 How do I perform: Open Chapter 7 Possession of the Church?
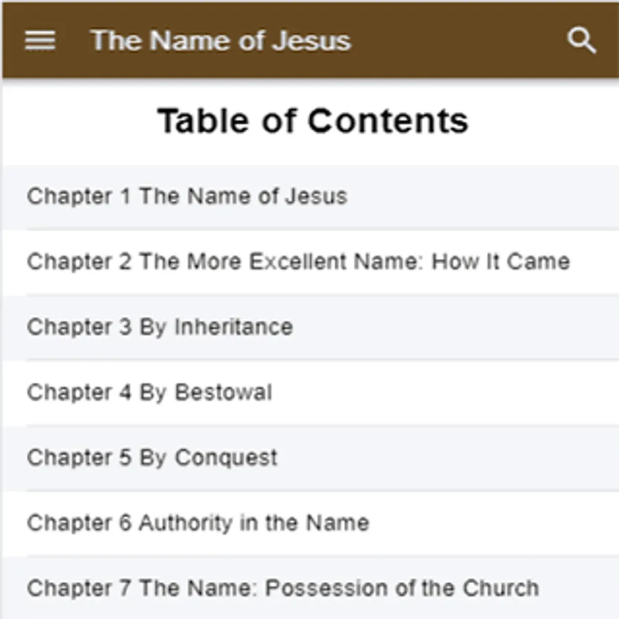282,589
